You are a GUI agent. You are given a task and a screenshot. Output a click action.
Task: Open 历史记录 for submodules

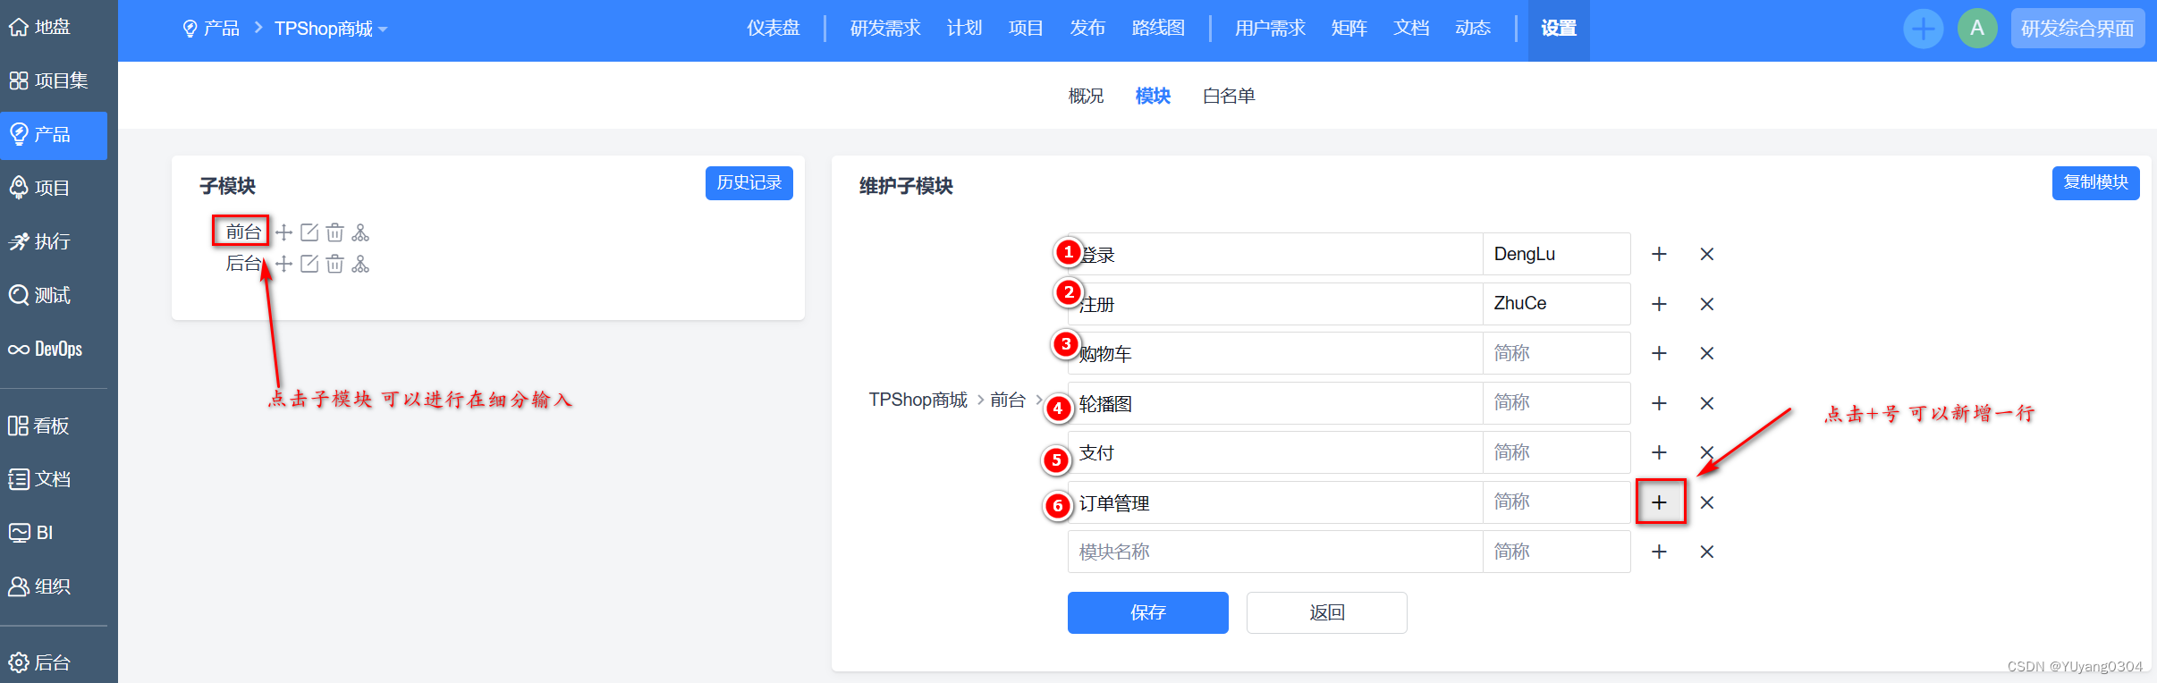[749, 183]
